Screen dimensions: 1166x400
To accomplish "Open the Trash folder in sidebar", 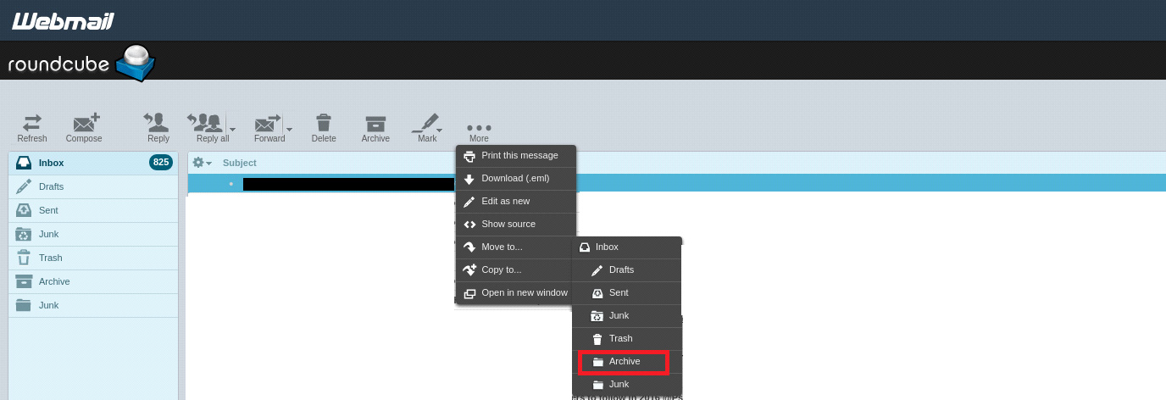I will (x=50, y=258).
